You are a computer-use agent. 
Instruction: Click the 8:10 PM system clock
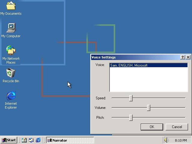click(x=181, y=140)
